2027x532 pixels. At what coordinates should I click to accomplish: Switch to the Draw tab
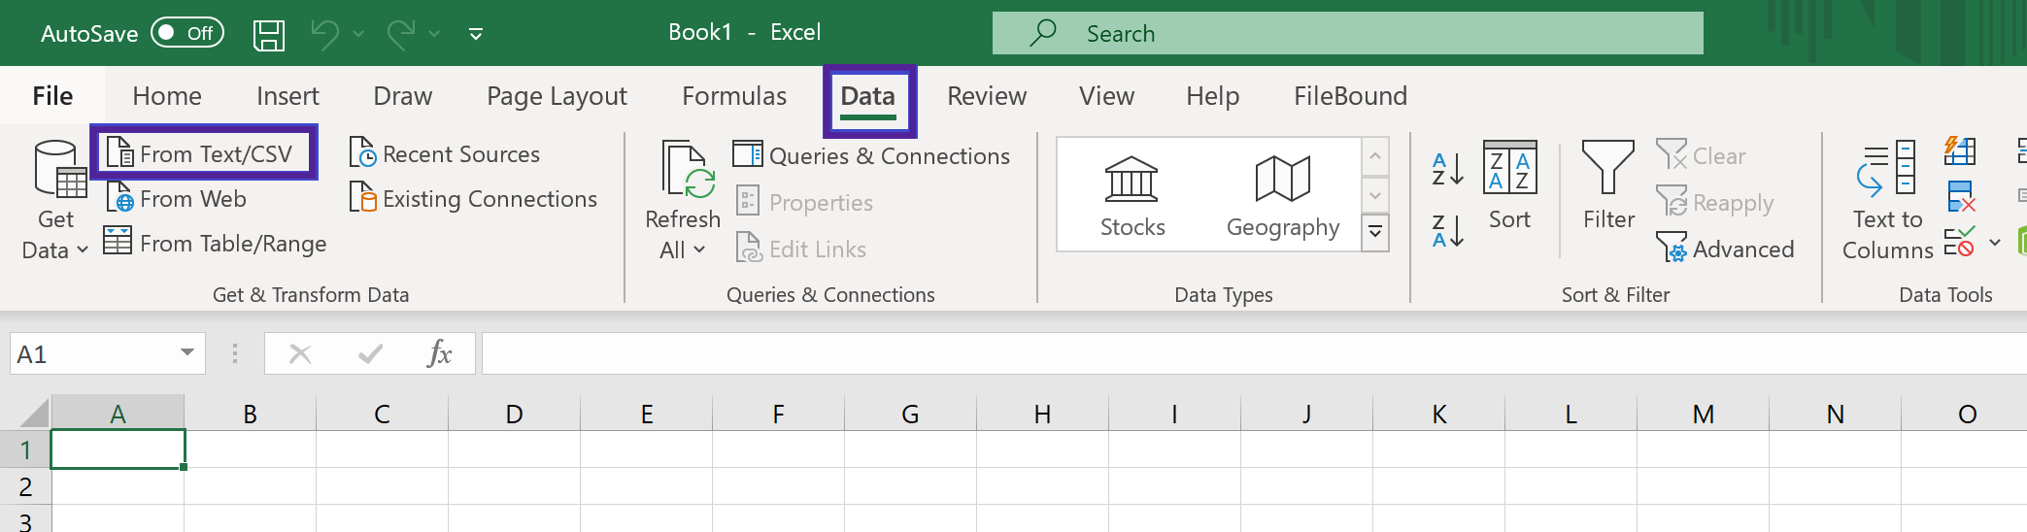click(x=402, y=96)
